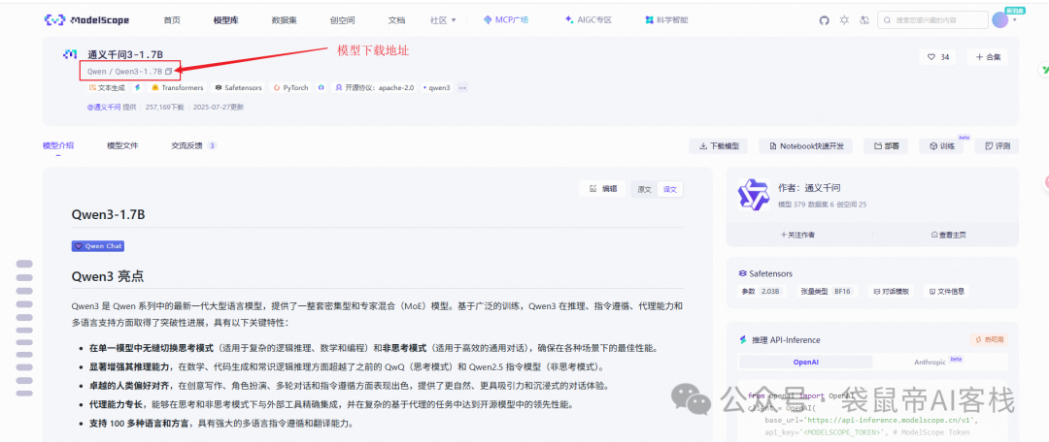
Task: Switch to 模型介绍 tab
Action: click(x=58, y=145)
